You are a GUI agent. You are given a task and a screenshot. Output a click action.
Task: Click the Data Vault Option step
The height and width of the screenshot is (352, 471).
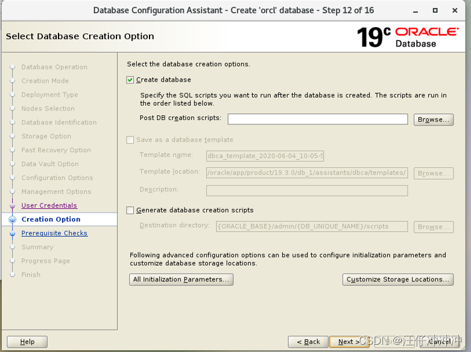coord(50,164)
